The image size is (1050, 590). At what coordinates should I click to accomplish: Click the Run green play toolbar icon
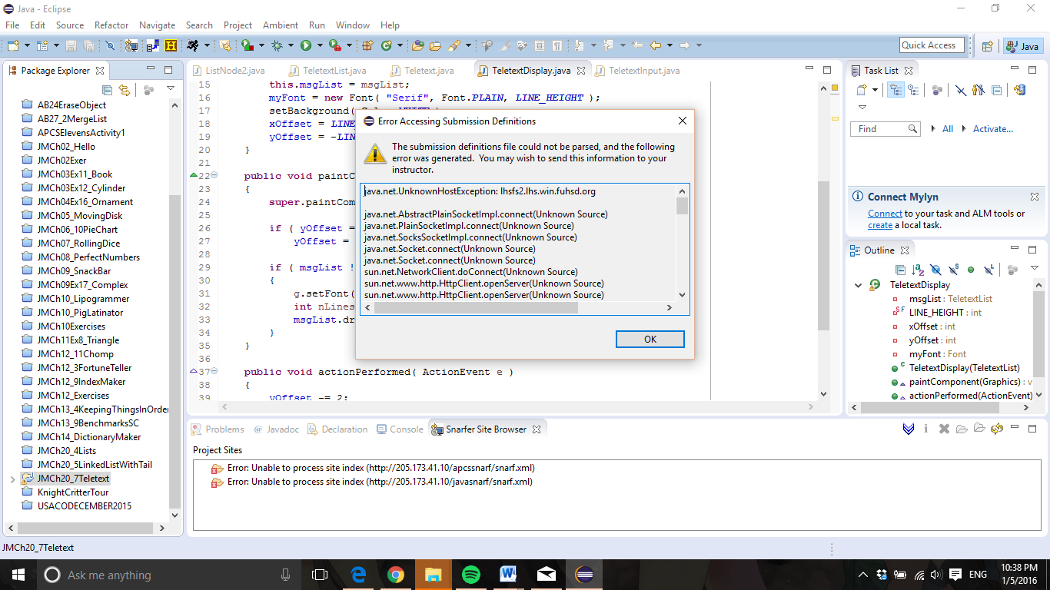tap(306, 45)
